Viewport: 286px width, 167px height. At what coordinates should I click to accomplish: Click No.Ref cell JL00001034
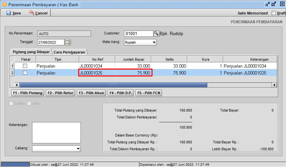tap(97, 66)
